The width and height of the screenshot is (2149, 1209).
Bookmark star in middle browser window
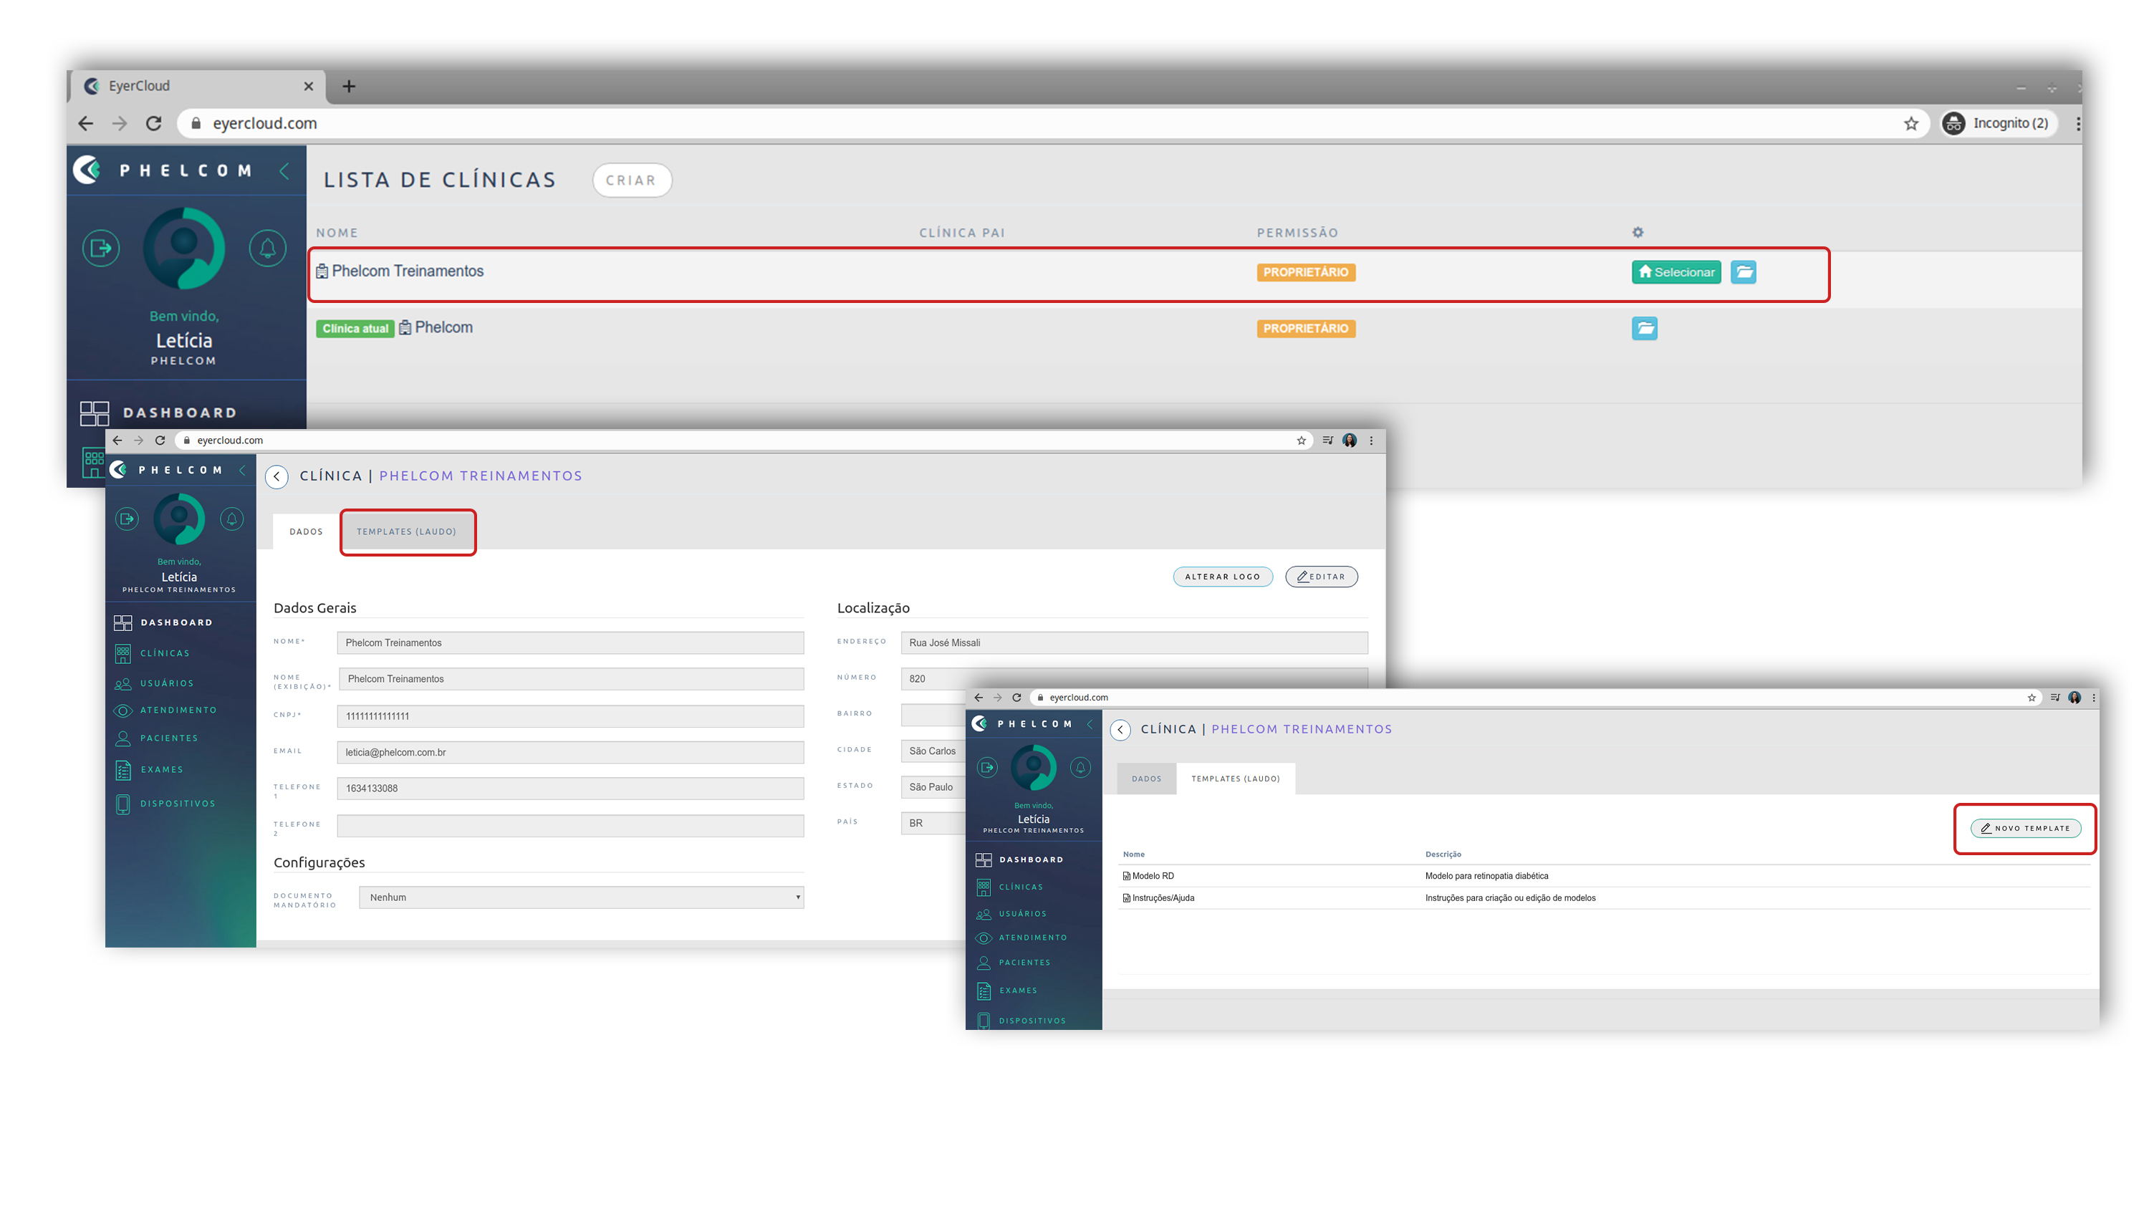pyautogui.click(x=1302, y=440)
